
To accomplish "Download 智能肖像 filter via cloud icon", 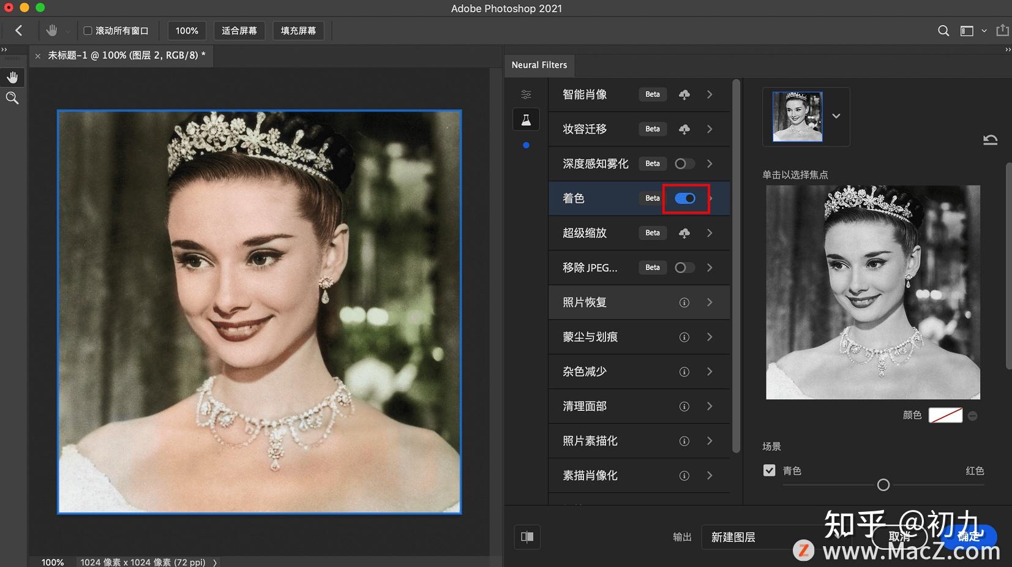I will (684, 94).
